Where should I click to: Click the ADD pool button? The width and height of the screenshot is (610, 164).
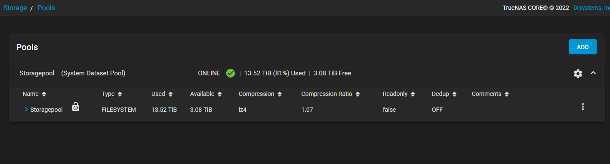coord(582,47)
